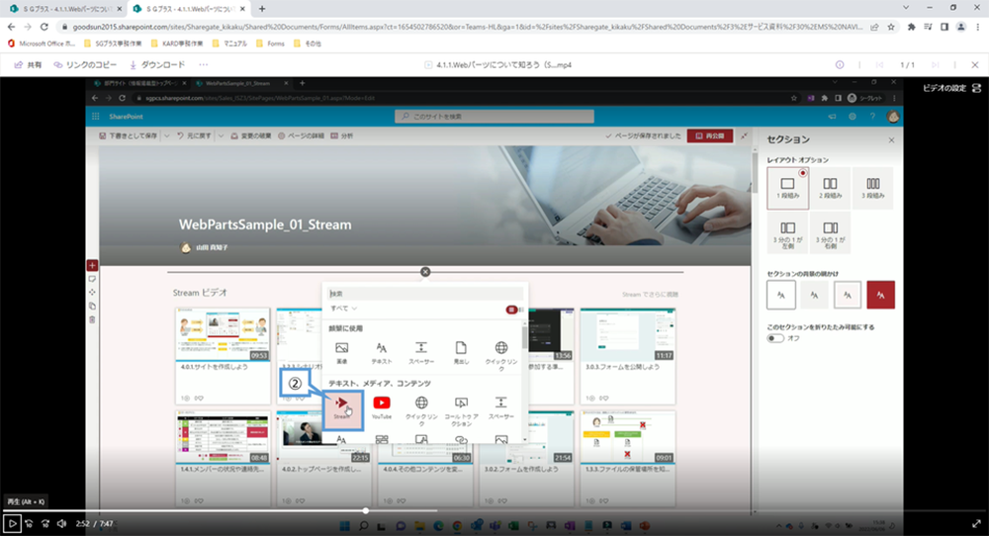Expand the すべて category filter dropdown

coord(344,309)
